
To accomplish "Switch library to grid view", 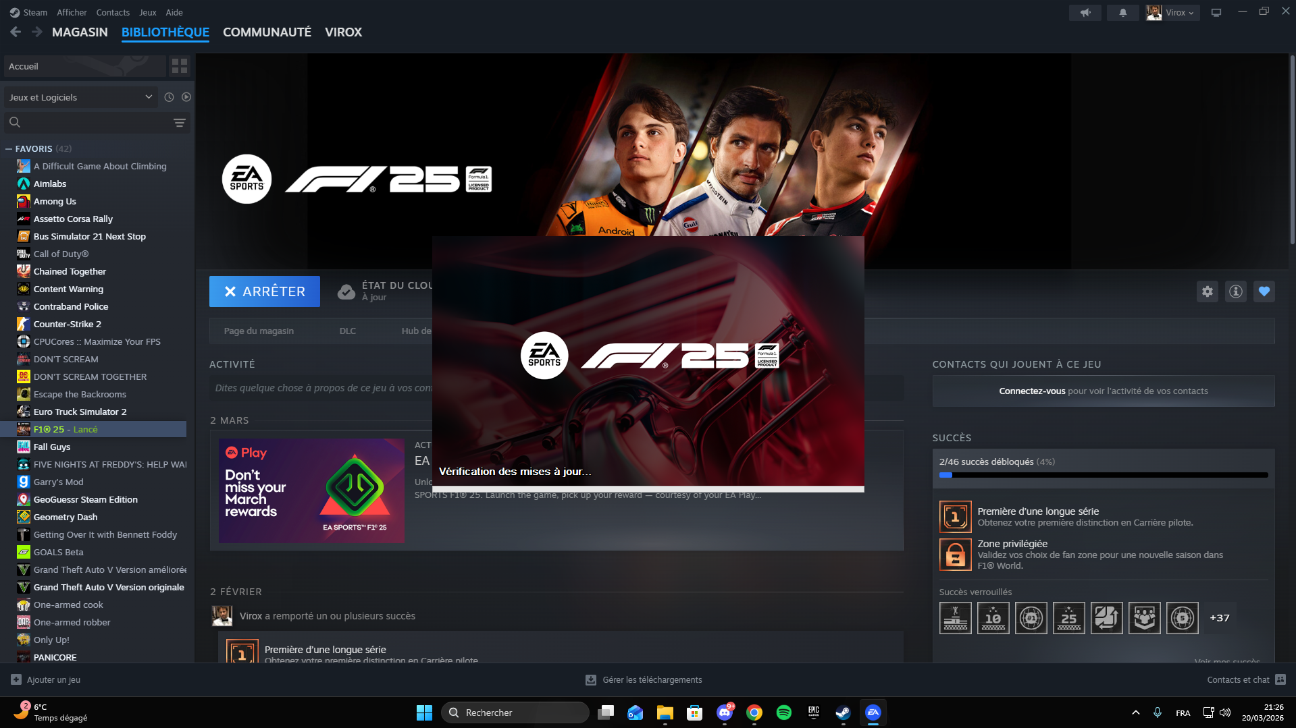I will [x=180, y=66].
